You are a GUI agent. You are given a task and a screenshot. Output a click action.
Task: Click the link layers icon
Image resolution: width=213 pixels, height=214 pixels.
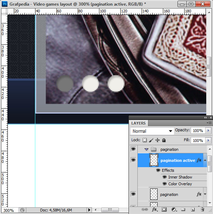144,209
